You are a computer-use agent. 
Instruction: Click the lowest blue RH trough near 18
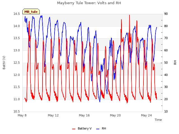100,102
